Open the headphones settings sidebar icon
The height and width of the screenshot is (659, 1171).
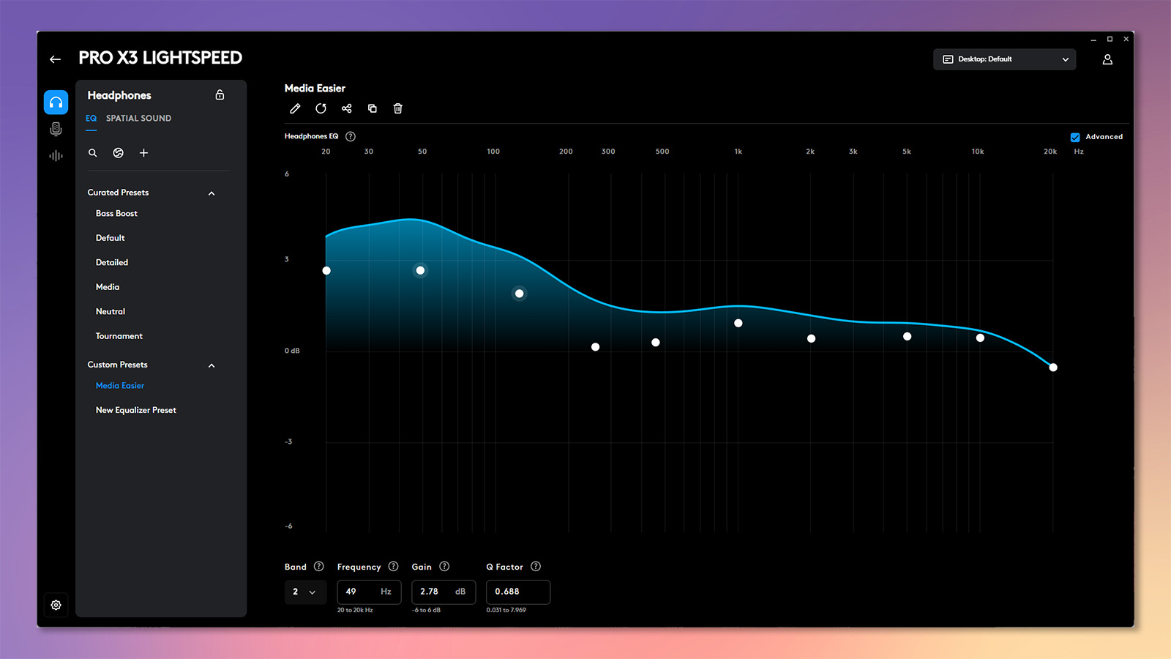tap(56, 103)
